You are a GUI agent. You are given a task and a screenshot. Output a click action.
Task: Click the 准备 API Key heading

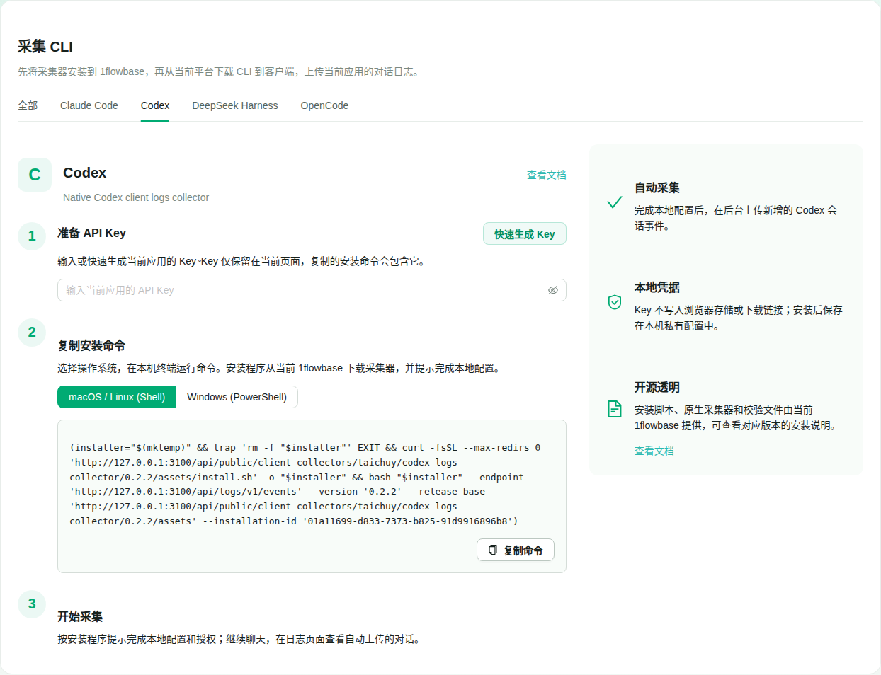tap(91, 233)
